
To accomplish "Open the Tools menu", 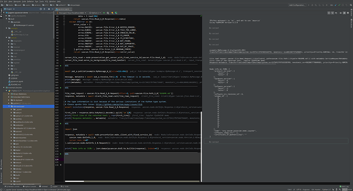I will (41, 2).
